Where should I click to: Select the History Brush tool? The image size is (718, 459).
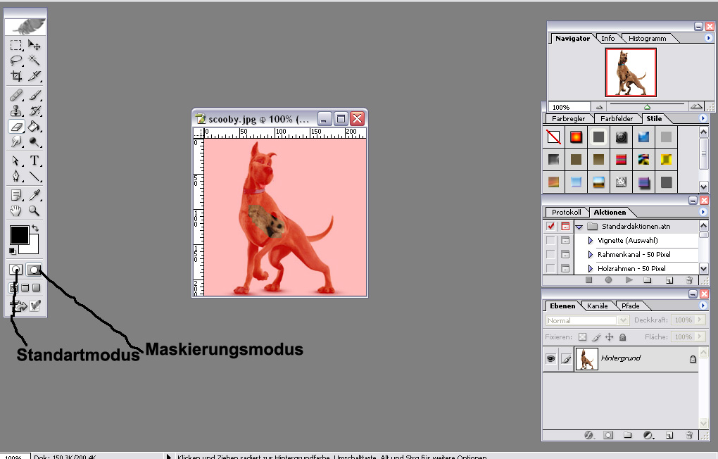point(34,111)
